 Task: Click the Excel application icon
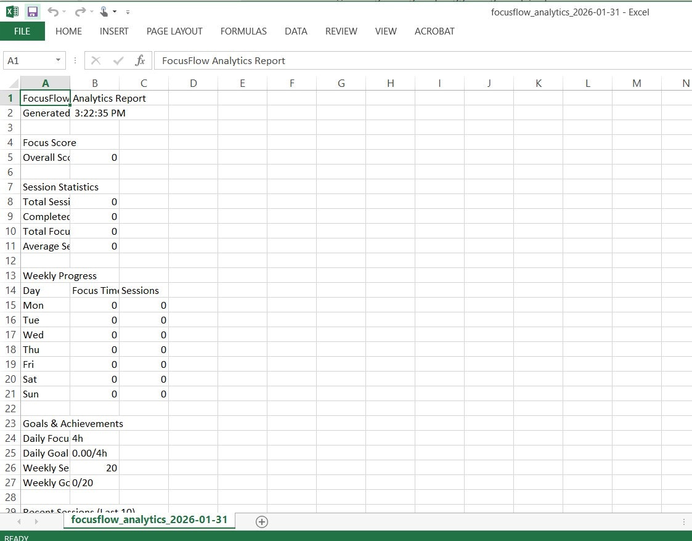[x=12, y=12]
